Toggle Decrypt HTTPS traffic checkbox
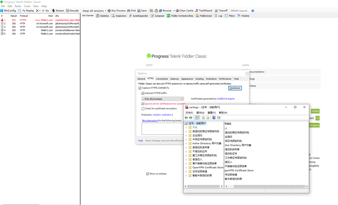 pos(143,93)
